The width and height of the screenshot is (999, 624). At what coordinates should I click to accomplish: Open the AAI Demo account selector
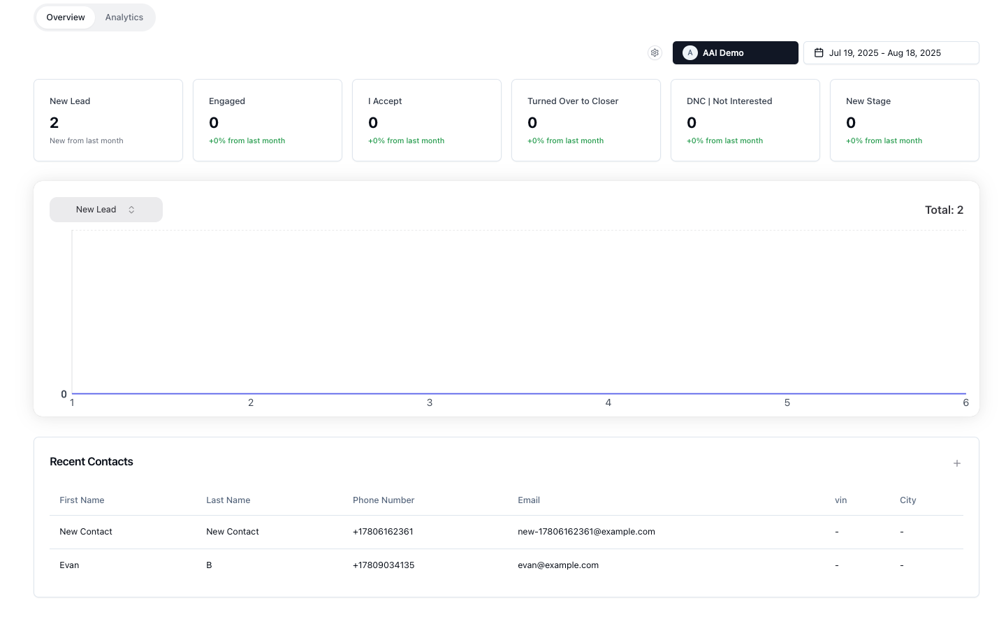point(735,52)
